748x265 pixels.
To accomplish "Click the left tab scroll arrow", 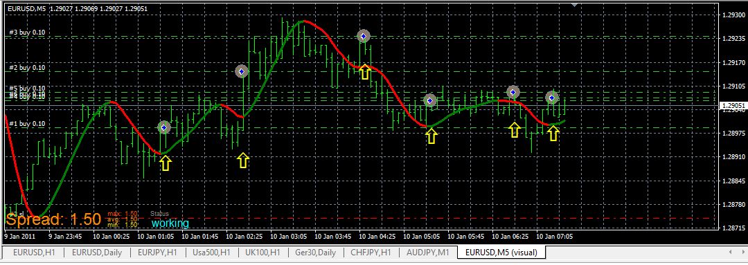I will point(730,252).
